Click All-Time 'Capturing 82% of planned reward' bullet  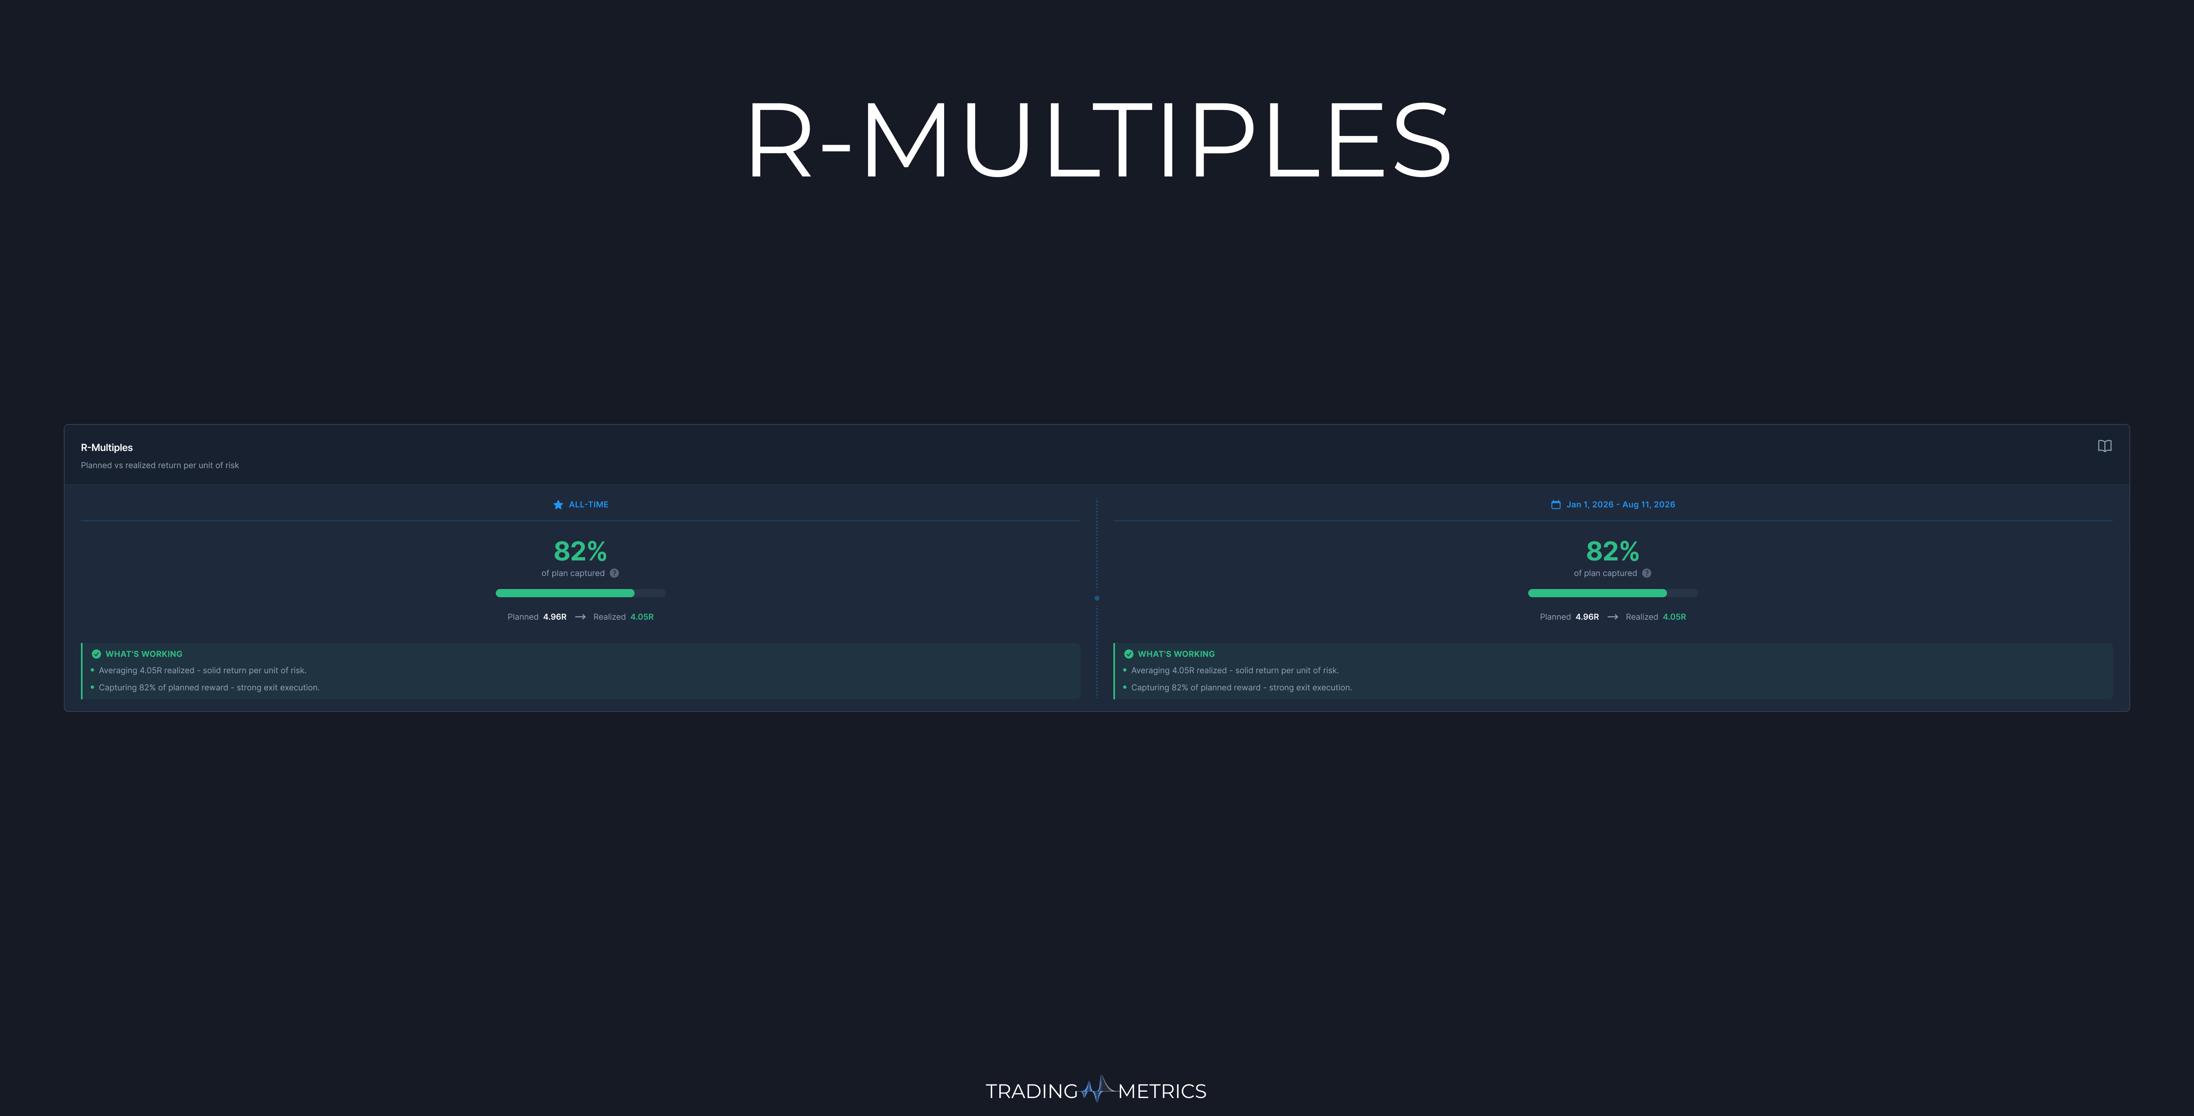[x=209, y=688]
